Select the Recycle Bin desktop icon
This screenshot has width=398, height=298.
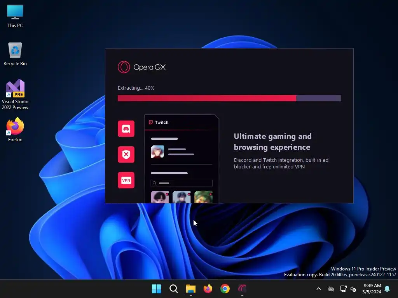click(15, 54)
